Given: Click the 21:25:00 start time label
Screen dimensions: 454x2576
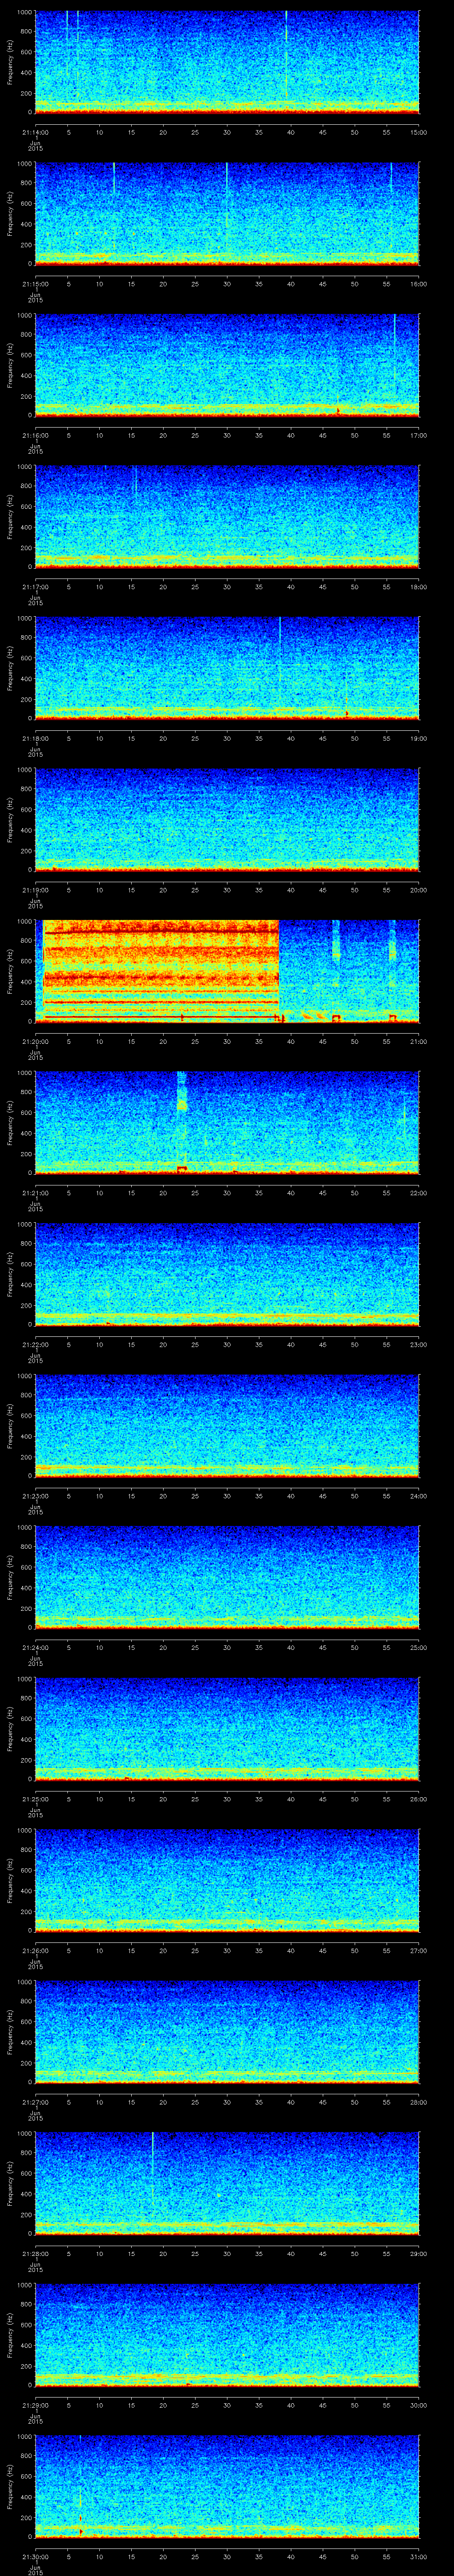Looking at the screenshot, I should tap(35, 1798).
